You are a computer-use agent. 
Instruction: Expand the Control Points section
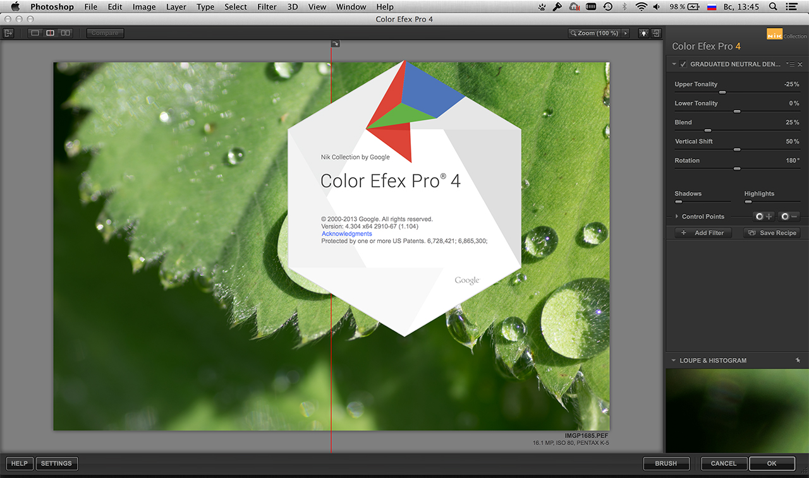tap(677, 217)
